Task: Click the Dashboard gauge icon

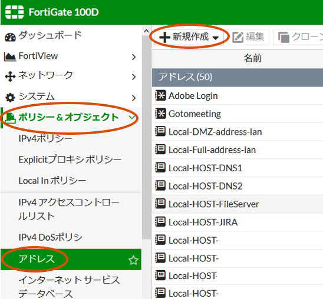Action: (10, 37)
